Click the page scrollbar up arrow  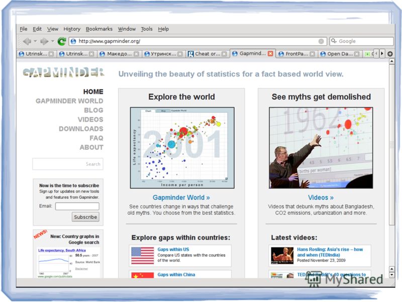tap(392, 61)
